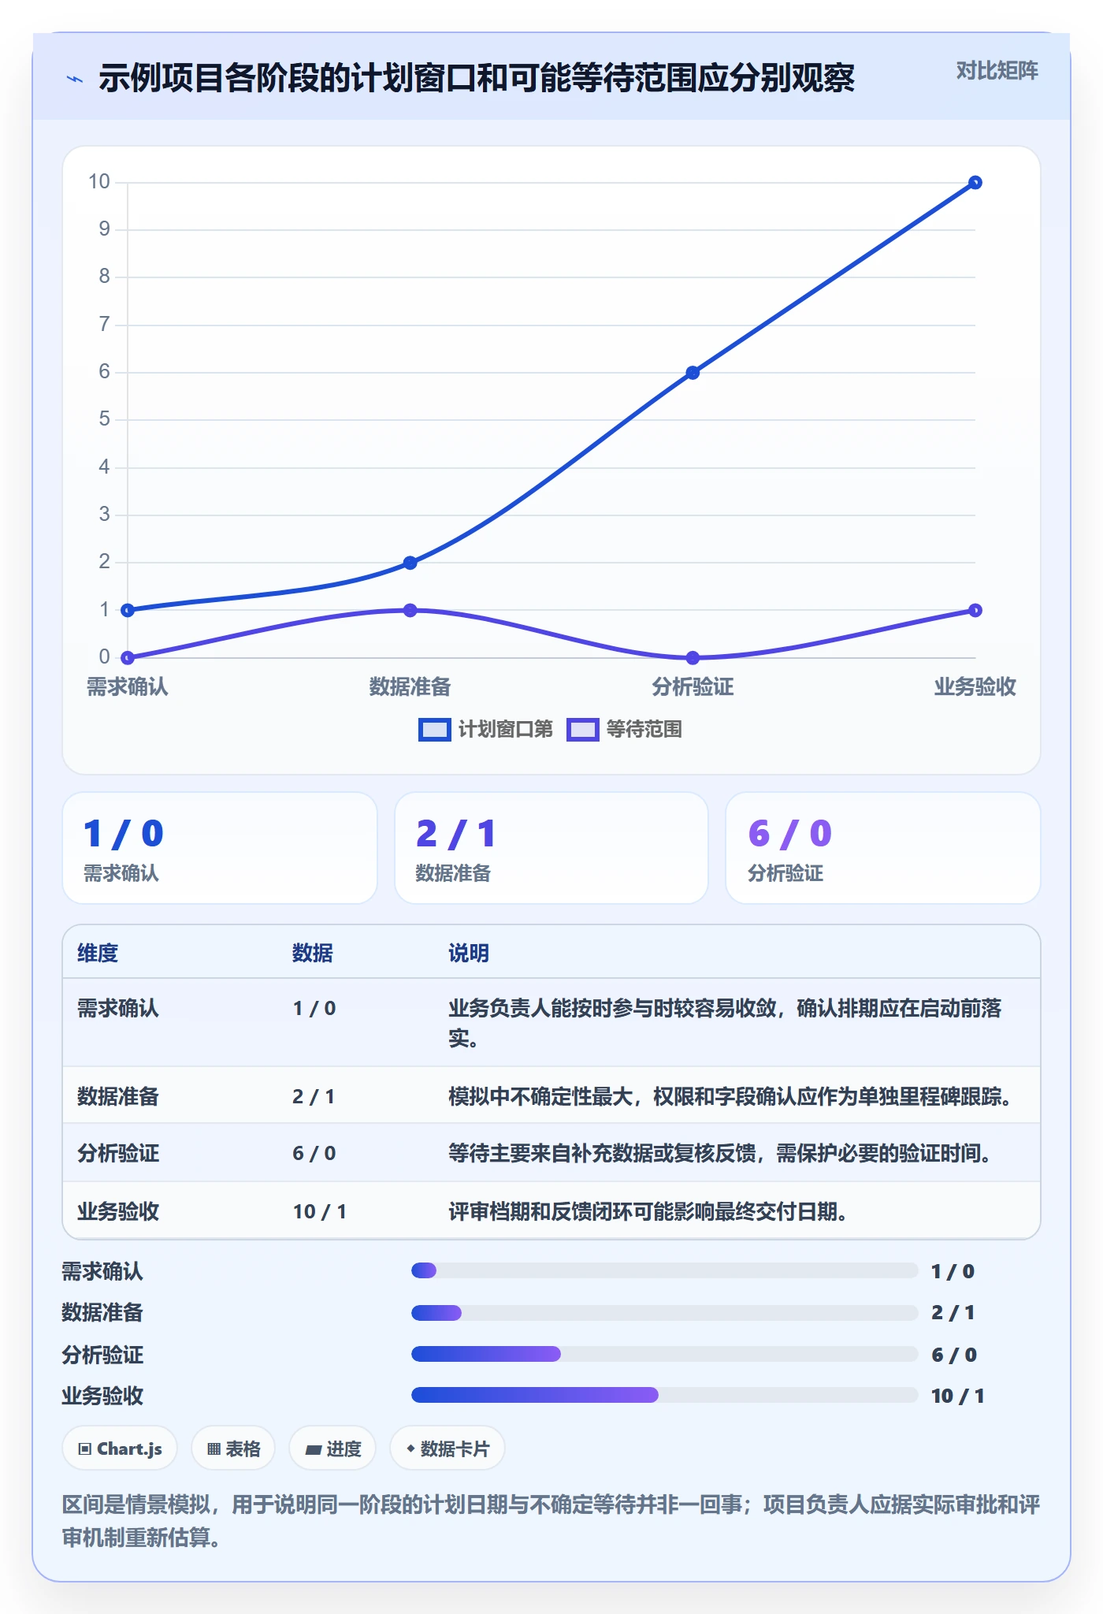Click the 计划窗口第 legend label
The image size is (1103, 1614).
tap(505, 730)
